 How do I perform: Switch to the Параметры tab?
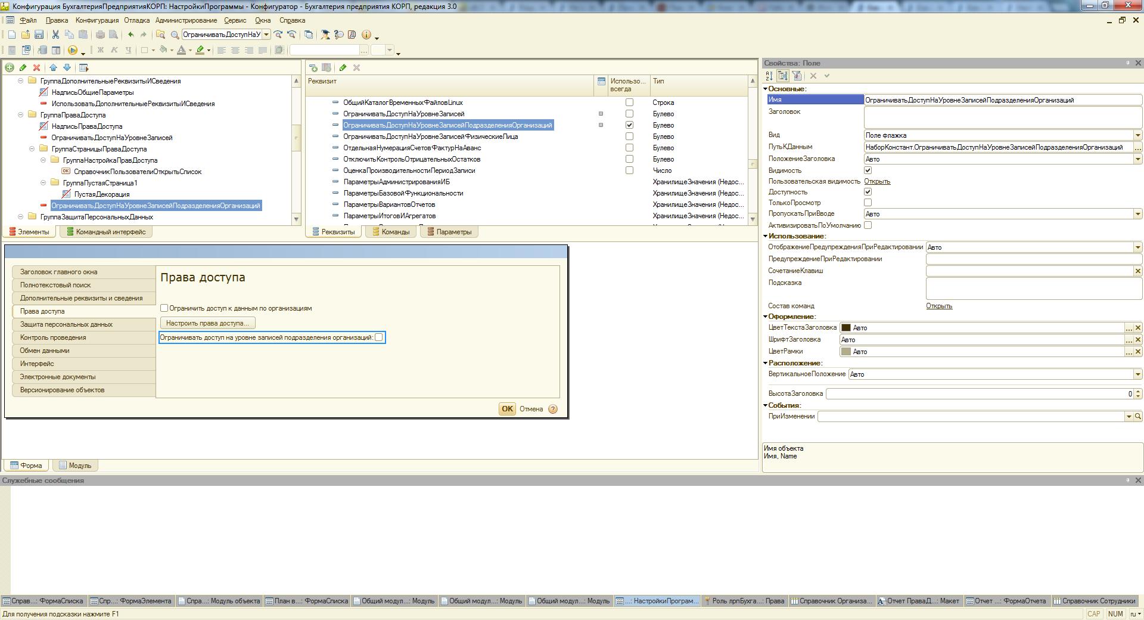coord(449,232)
